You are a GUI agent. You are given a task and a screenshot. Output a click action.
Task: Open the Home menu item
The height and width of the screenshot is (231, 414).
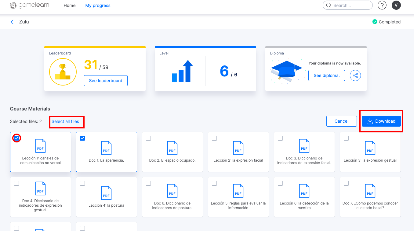(69, 5)
